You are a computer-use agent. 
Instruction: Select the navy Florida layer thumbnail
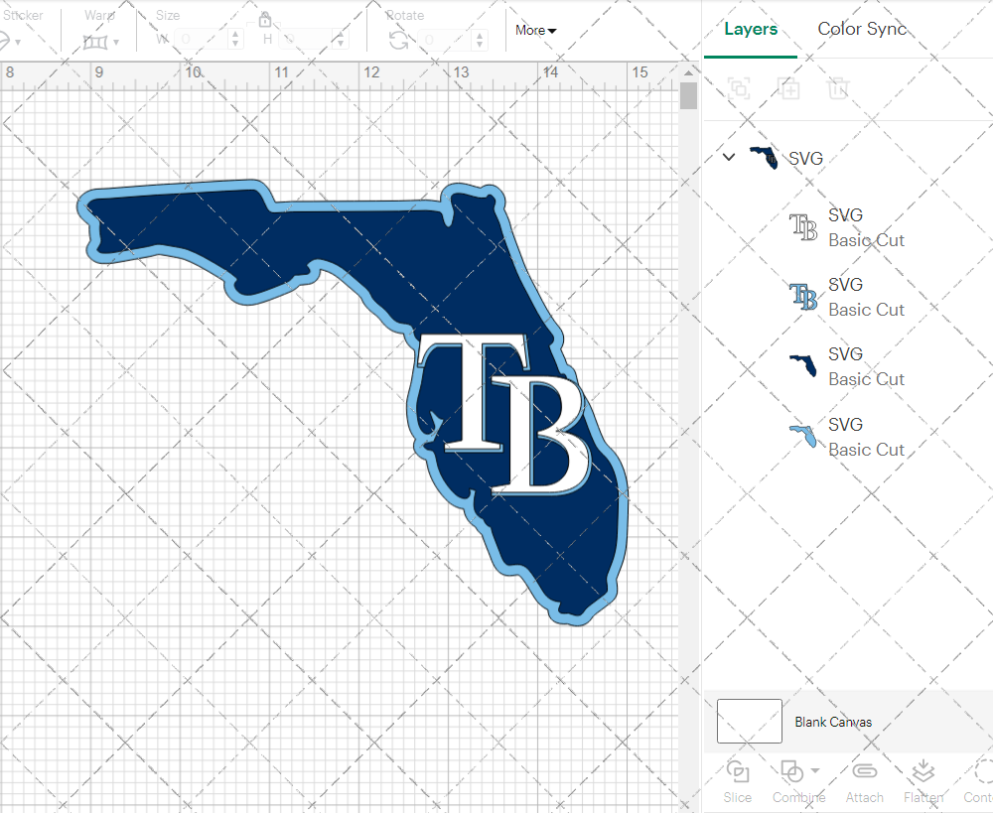coord(803,366)
